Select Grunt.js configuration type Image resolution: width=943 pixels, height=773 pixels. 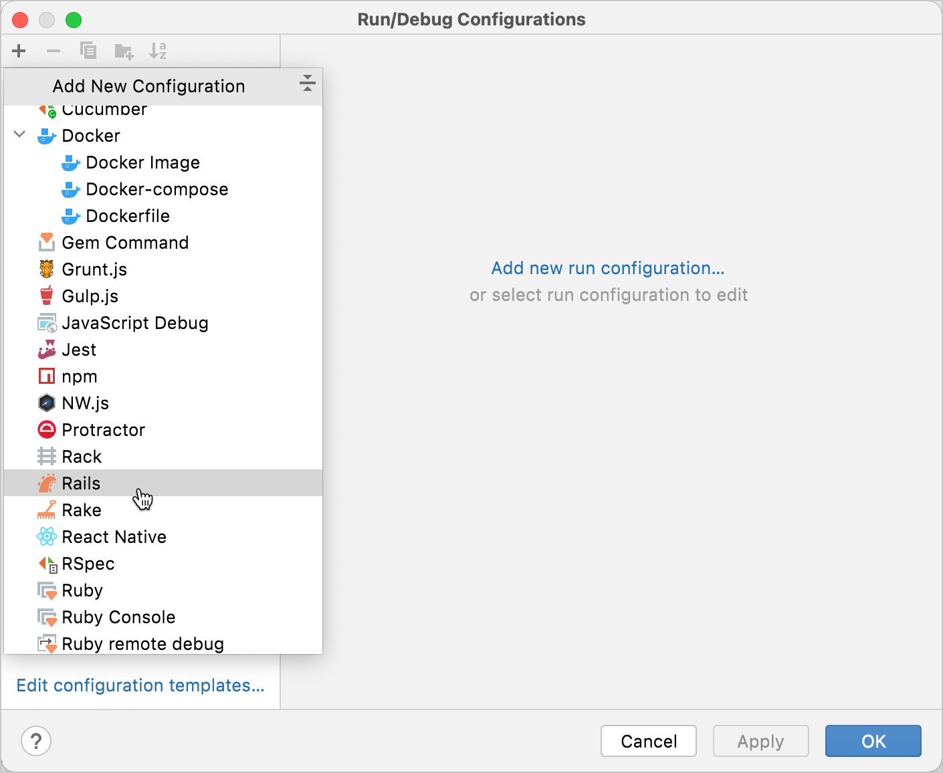point(94,269)
